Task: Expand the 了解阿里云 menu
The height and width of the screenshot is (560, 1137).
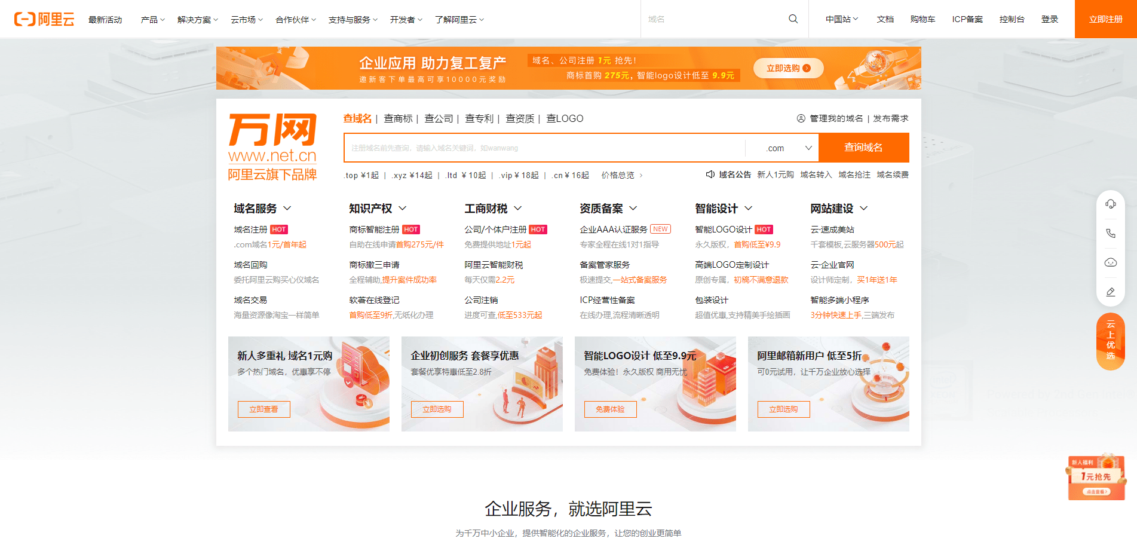Action: (x=459, y=20)
